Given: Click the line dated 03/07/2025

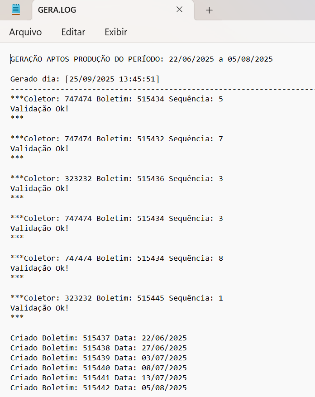Looking at the screenshot, I should tap(98, 358).
